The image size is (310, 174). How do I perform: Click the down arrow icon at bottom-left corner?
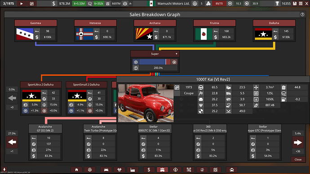[x=4, y=169]
